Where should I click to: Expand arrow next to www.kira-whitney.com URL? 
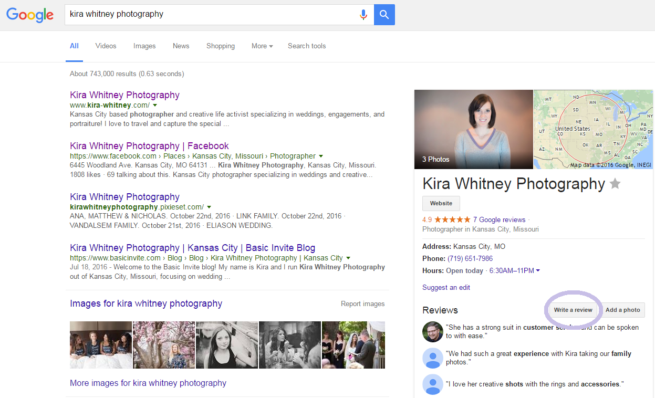coord(155,106)
